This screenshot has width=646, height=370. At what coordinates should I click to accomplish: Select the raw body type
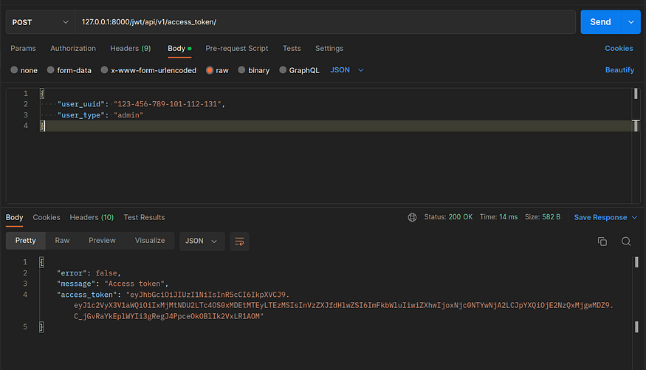coord(209,70)
